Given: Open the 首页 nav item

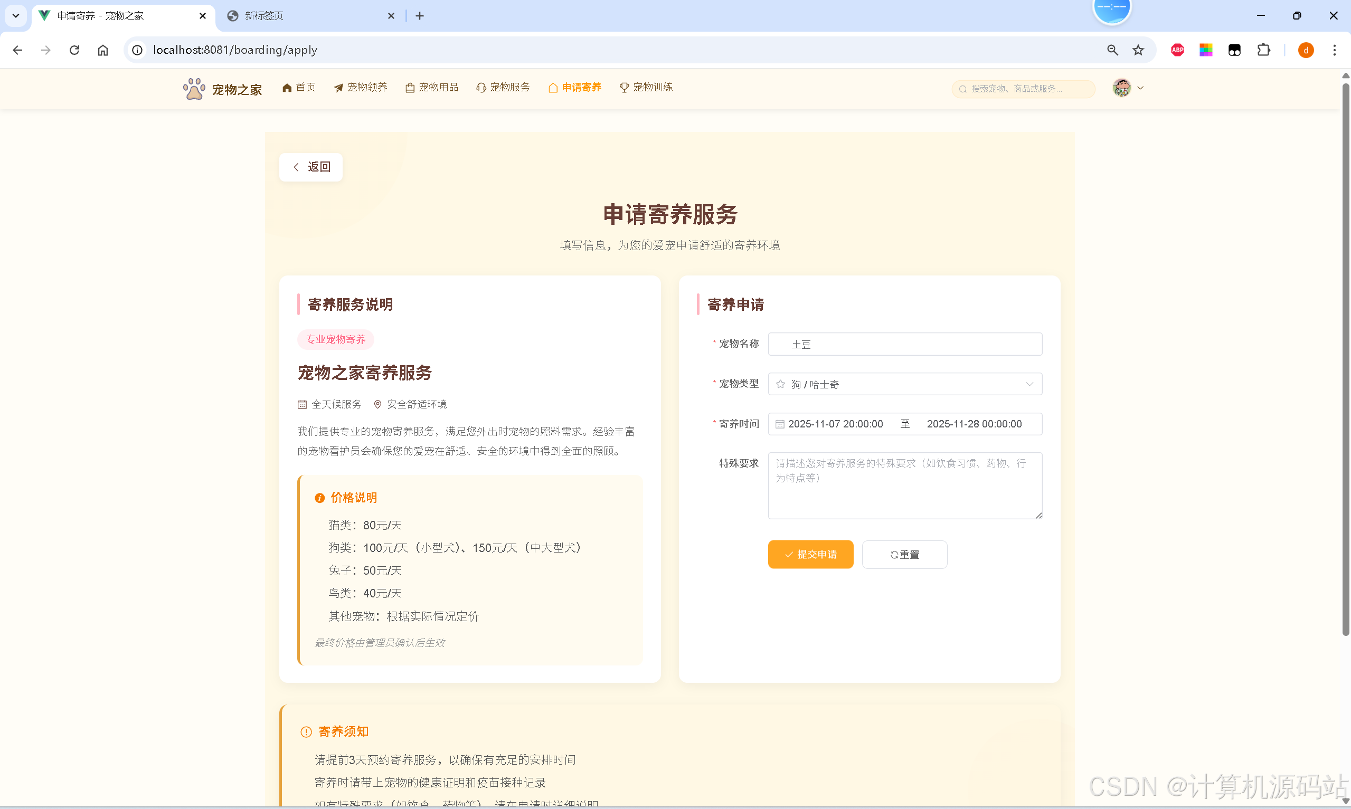Looking at the screenshot, I should [x=299, y=87].
